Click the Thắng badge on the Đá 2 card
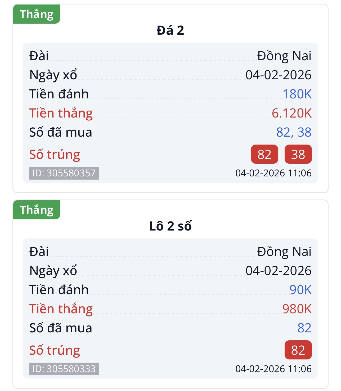This screenshot has height=391, width=341. click(x=37, y=14)
